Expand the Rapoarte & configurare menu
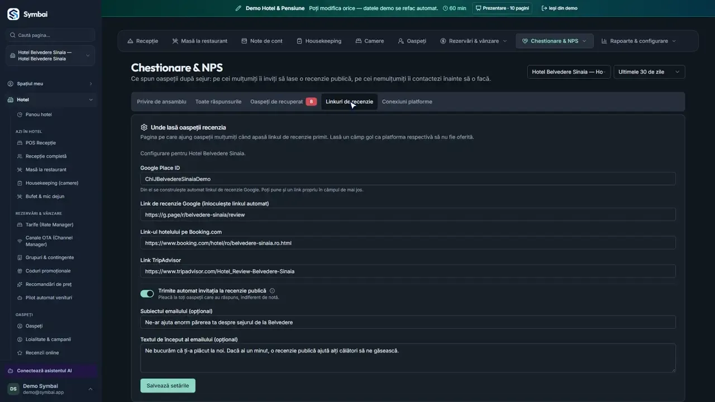The height and width of the screenshot is (402, 715). (x=638, y=41)
